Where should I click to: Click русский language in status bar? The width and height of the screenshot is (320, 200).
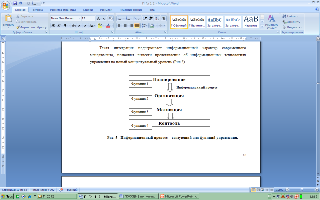click(x=72, y=190)
